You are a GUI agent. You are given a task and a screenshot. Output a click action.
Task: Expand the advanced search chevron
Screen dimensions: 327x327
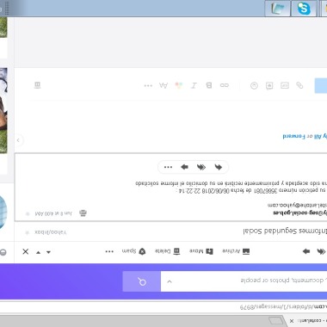click(x=170, y=281)
